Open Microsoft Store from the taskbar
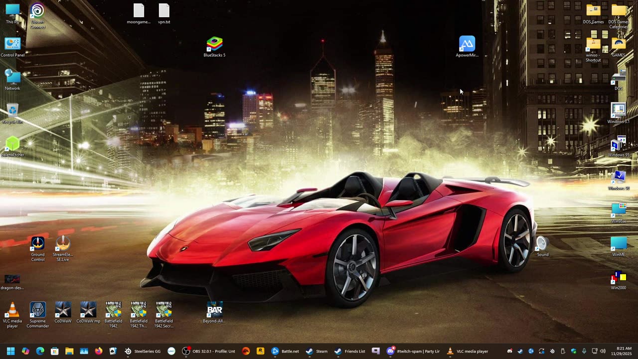Screen dimensions: 638x359 55,351
